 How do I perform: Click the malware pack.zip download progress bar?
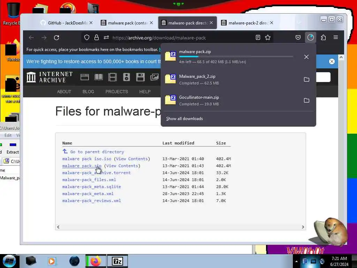[236, 57]
